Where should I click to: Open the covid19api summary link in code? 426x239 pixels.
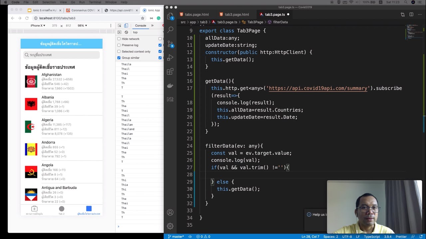tap(318, 88)
